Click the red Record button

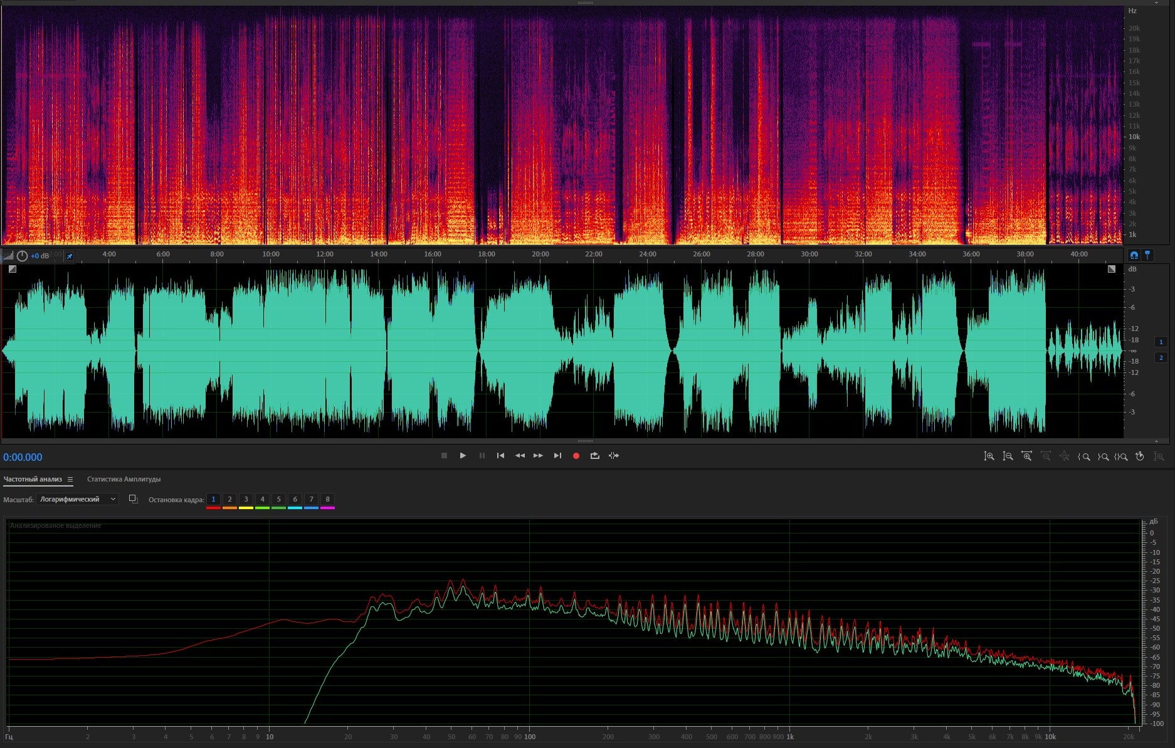(x=576, y=456)
